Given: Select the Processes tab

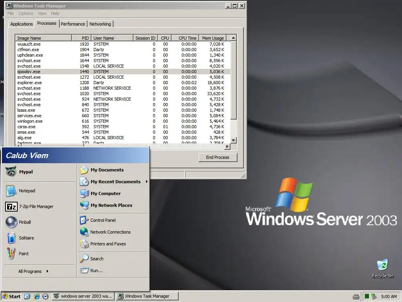Looking at the screenshot, I should [x=47, y=23].
